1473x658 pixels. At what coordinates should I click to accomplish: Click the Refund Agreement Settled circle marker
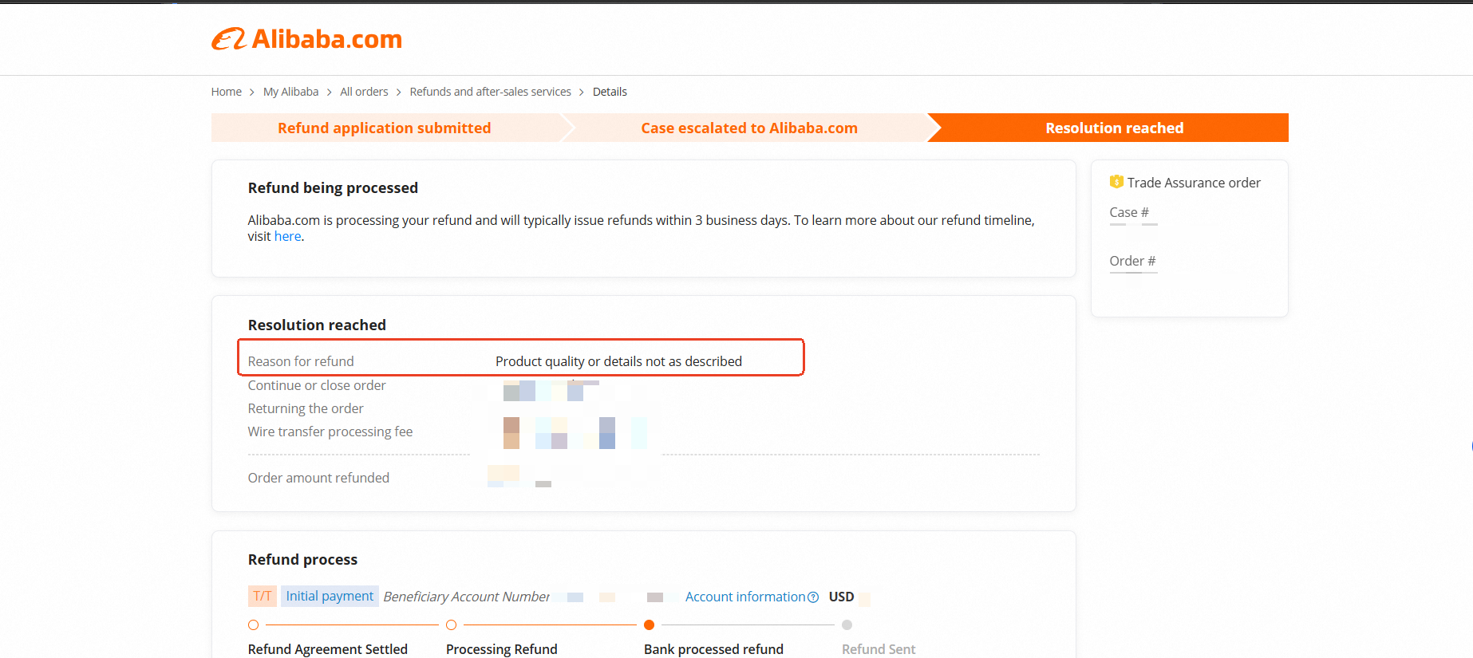[253, 625]
